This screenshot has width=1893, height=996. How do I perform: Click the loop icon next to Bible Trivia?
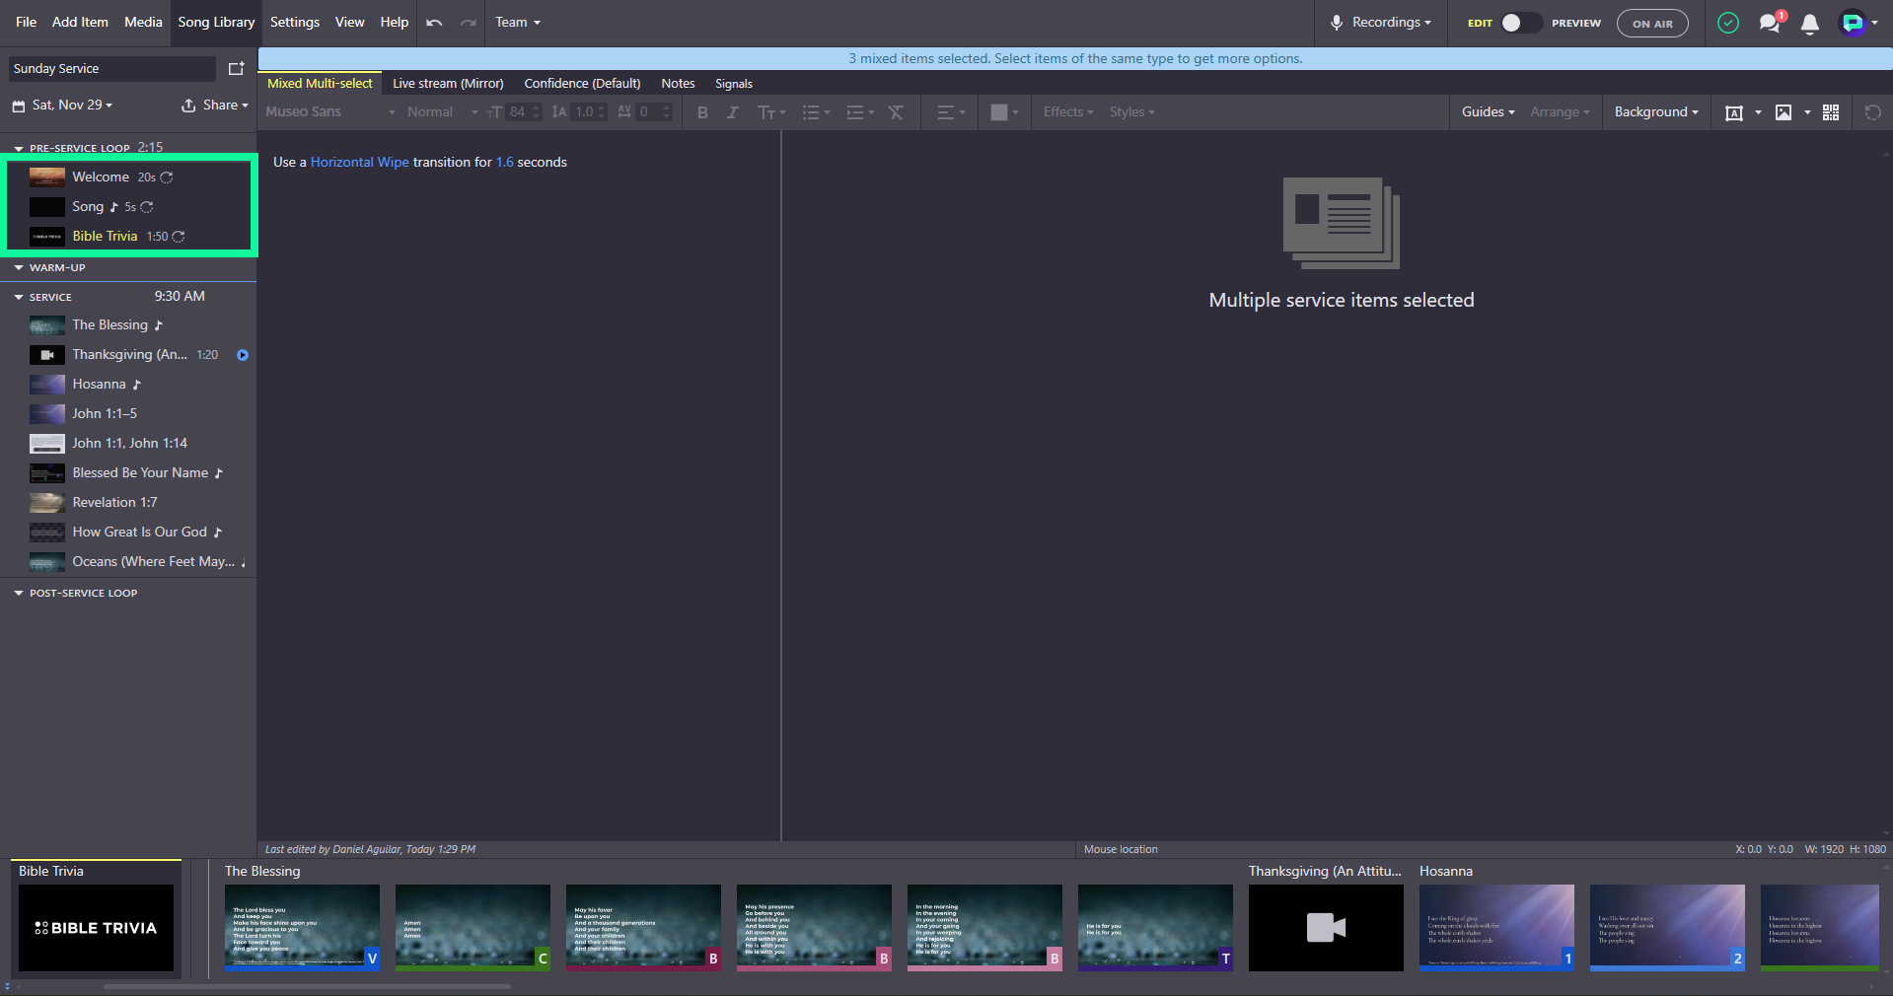pyautogui.click(x=179, y=237)
